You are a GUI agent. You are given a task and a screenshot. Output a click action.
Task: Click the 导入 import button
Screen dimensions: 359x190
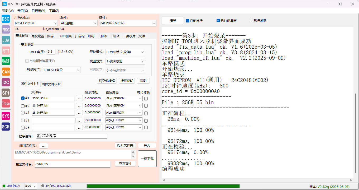coord(147,146)
